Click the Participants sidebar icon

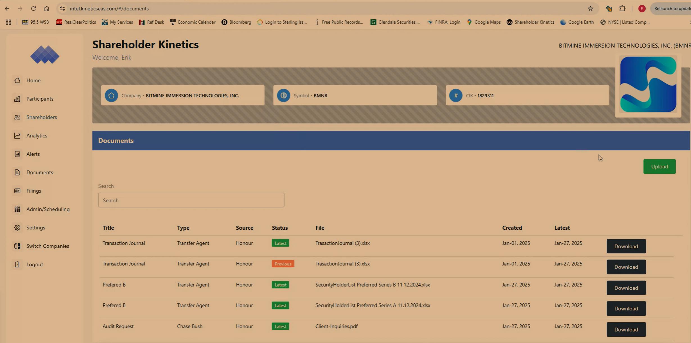tap(17, 99)
